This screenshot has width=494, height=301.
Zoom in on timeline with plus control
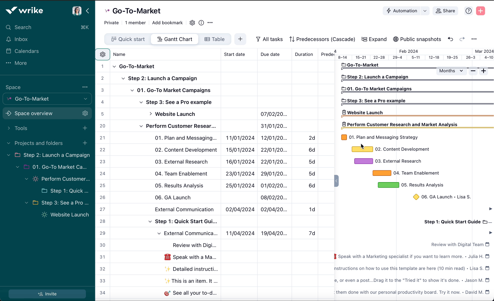tap(484, 71)
